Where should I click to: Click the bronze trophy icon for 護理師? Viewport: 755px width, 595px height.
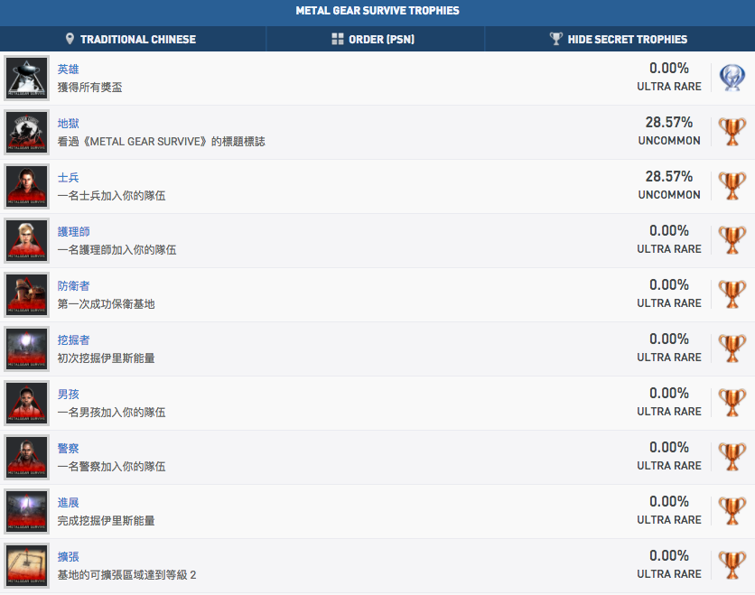(x=732, y=241)
